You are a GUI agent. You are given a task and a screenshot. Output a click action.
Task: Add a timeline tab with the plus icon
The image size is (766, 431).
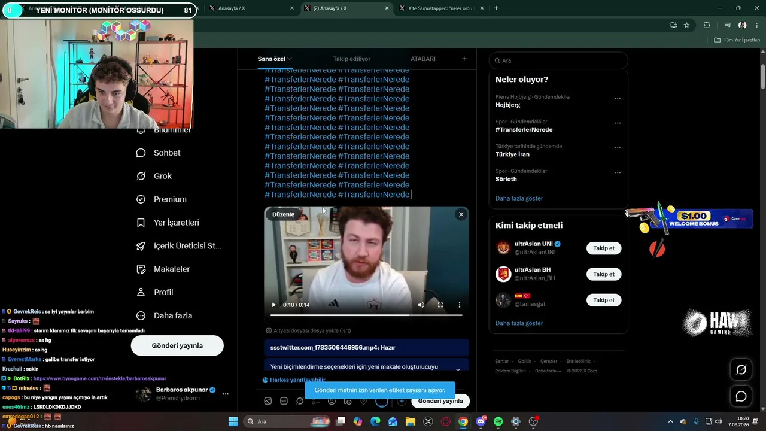[x=464, y=59]
